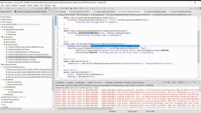Image resolution: width=201 pixels, height=113 pixels.
Task: Open Run button dropdown arrow
Action: pos(68,8)
